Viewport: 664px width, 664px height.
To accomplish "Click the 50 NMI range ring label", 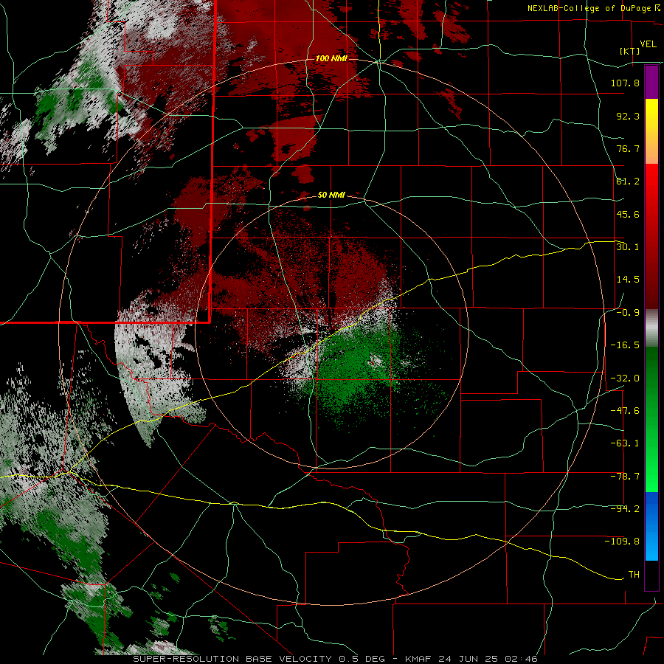I will pos(331,195).
